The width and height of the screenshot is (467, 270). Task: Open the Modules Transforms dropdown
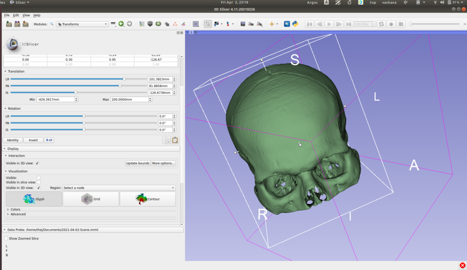coord(82,24)
